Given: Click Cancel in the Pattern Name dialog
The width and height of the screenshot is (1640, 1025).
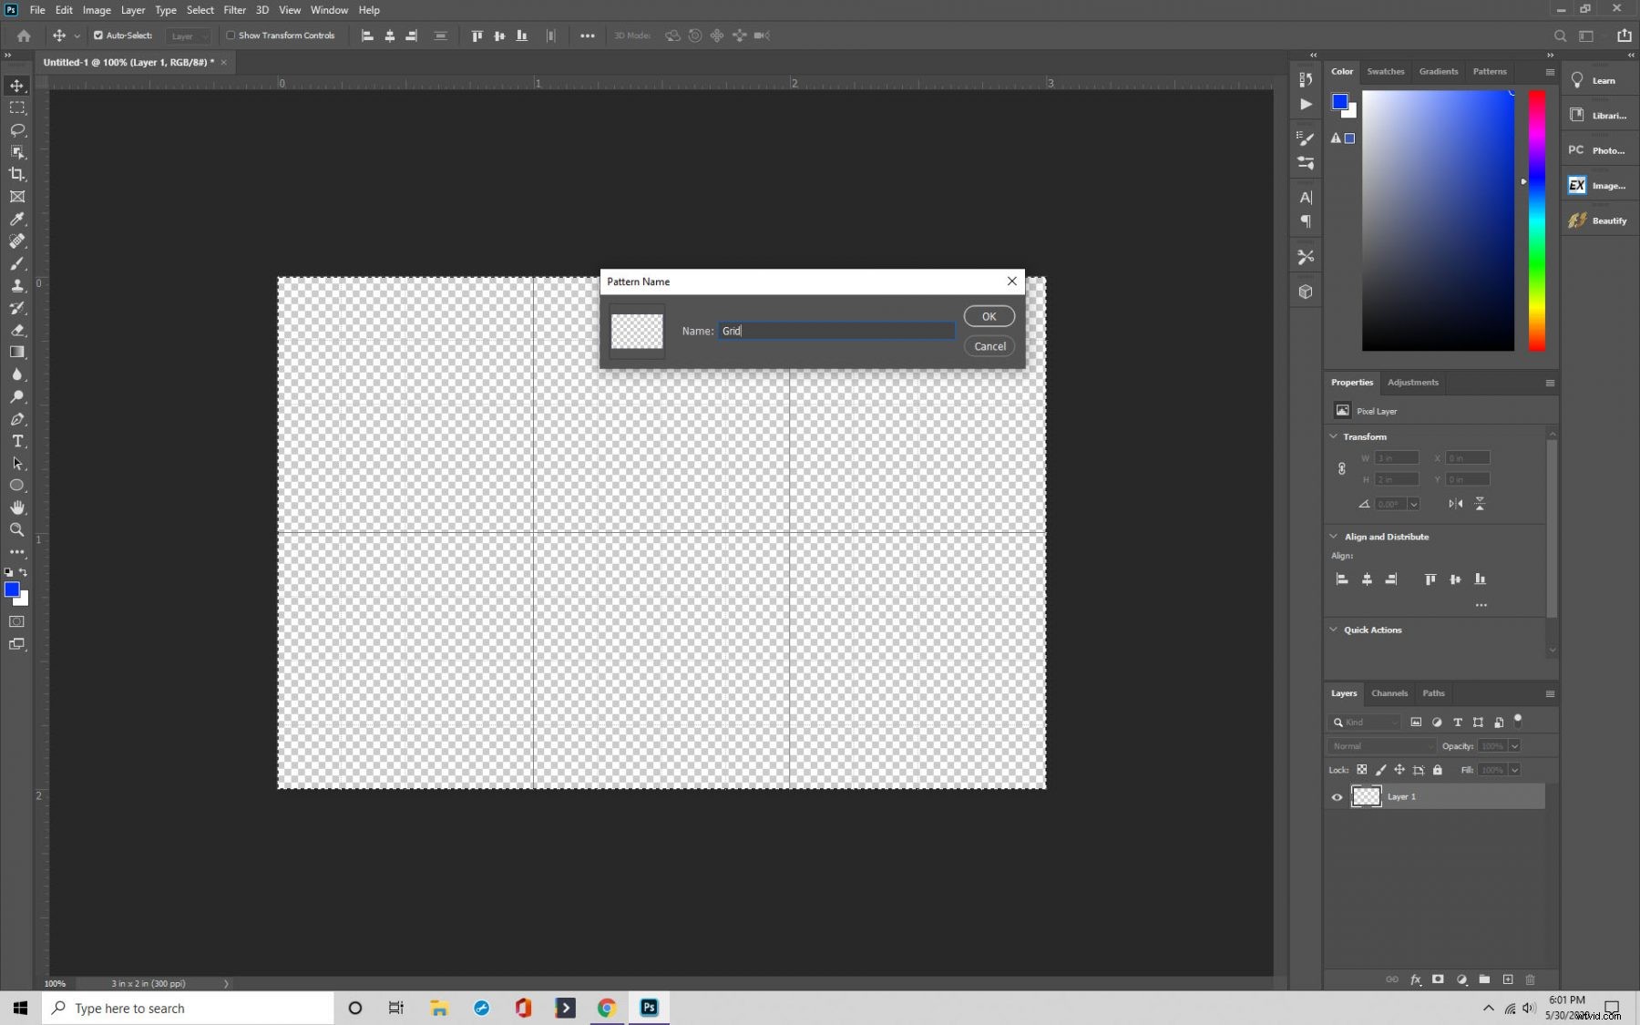Looking at the screenshot, I should coord(989,346).
